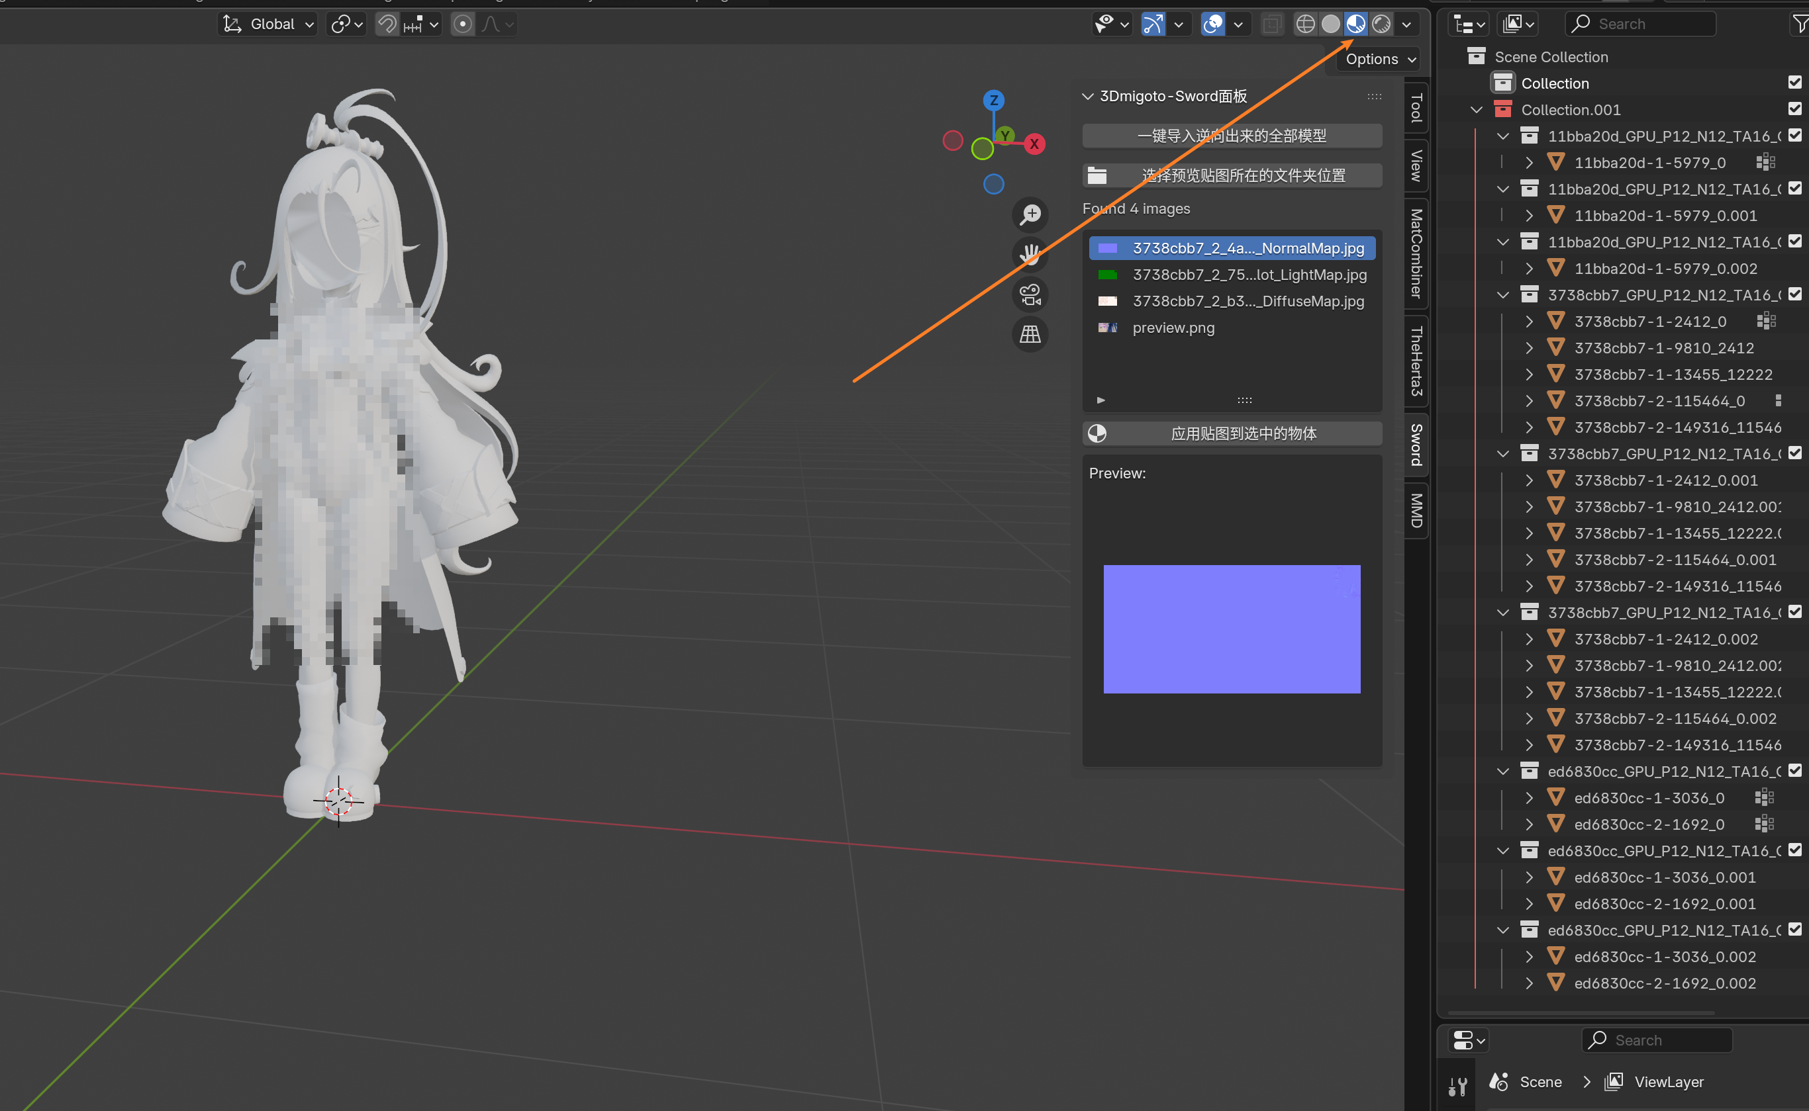
Task: Open Global transform orientation dropdown
Action: [x=268, y=24]
